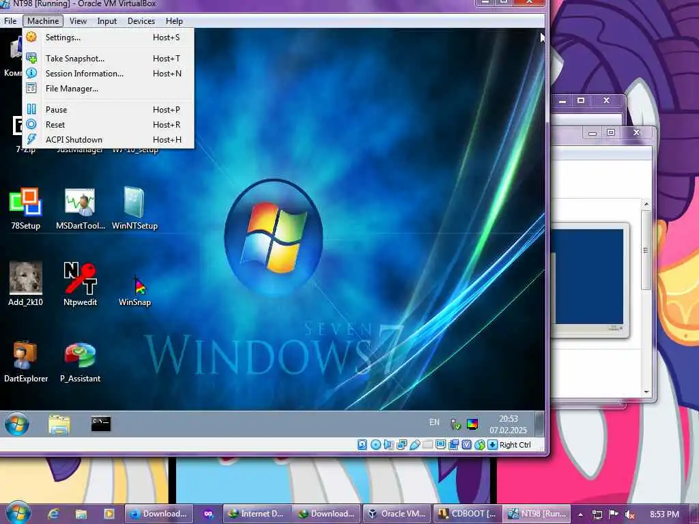Click the guest tray colorful display icon
Image resolution: width=699 pixels, height=524 pixels.
(472, 424)
